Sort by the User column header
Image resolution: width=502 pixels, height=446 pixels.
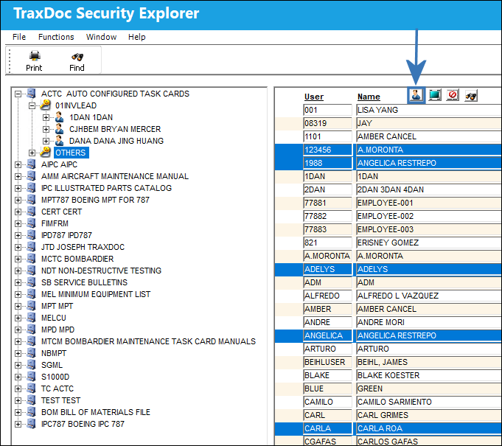[x=314, y=97]
